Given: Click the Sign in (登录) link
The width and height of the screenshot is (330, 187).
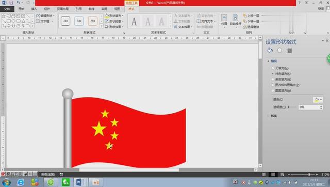Looking at the screenshot, I should coord(321,9).
